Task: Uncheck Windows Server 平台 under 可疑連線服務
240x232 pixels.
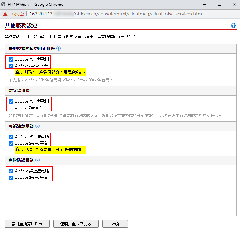Action: point(11,143)
